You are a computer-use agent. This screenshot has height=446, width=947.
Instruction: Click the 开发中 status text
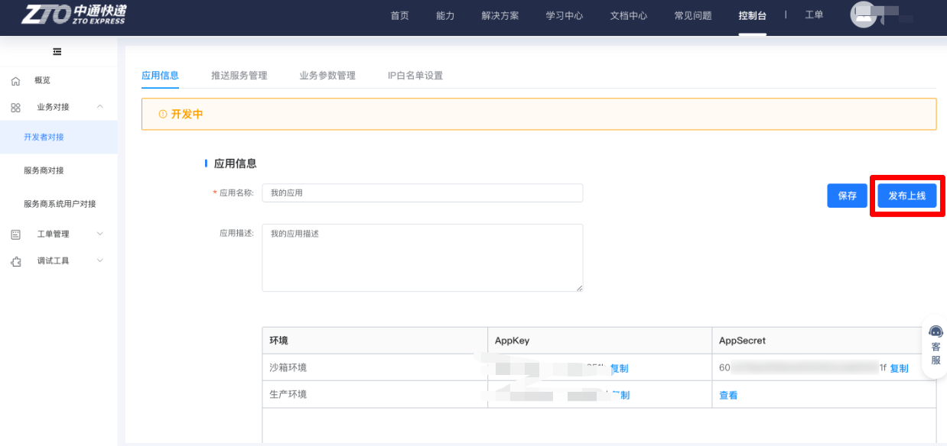pos(187,114)
